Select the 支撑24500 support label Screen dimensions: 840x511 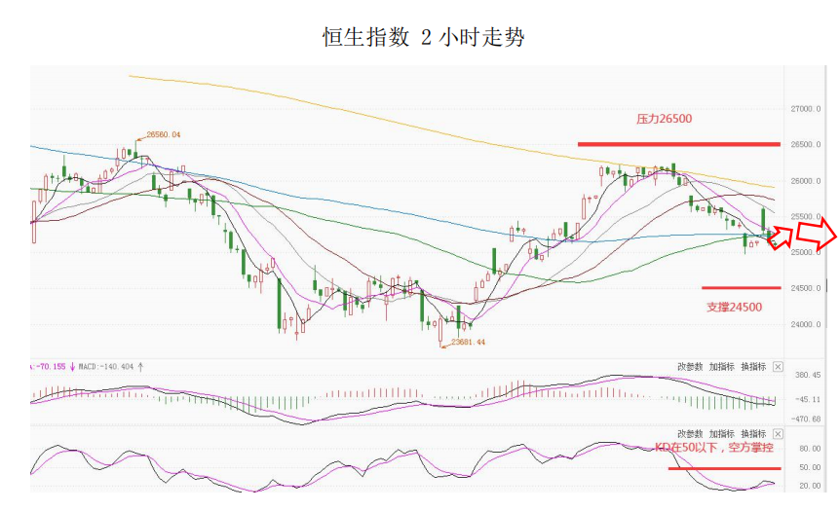point(734,307)
